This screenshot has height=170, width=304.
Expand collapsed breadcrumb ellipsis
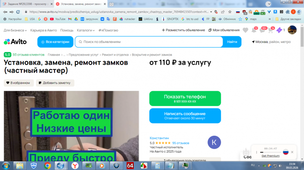pos(64,55)
